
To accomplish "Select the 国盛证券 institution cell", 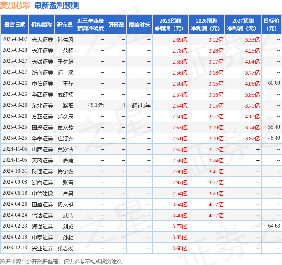I will (x=42, y=204).
